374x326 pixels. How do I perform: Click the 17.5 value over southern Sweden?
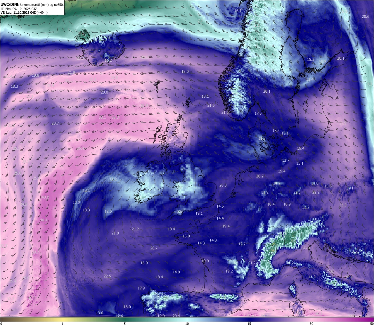tap(258, 113)
